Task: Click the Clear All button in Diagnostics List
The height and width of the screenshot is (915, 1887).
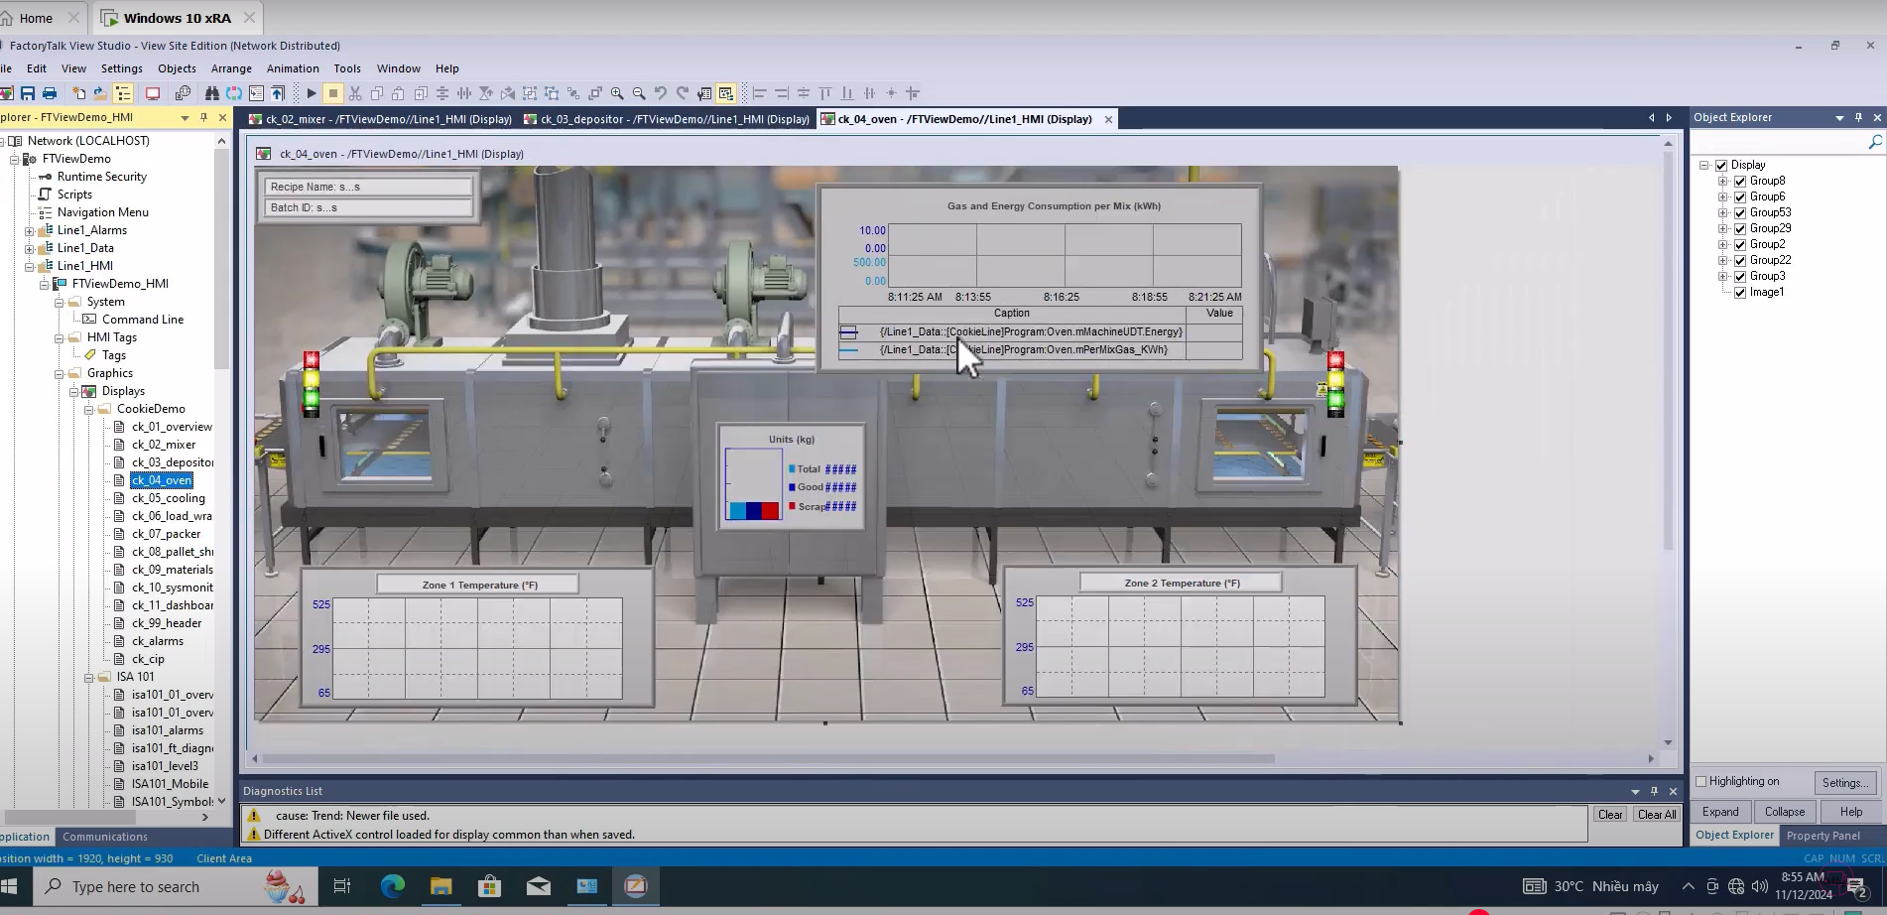Action: click(x=1656, y=814)
